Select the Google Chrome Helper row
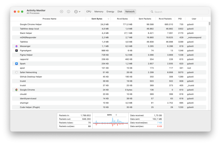 (109, 24)
